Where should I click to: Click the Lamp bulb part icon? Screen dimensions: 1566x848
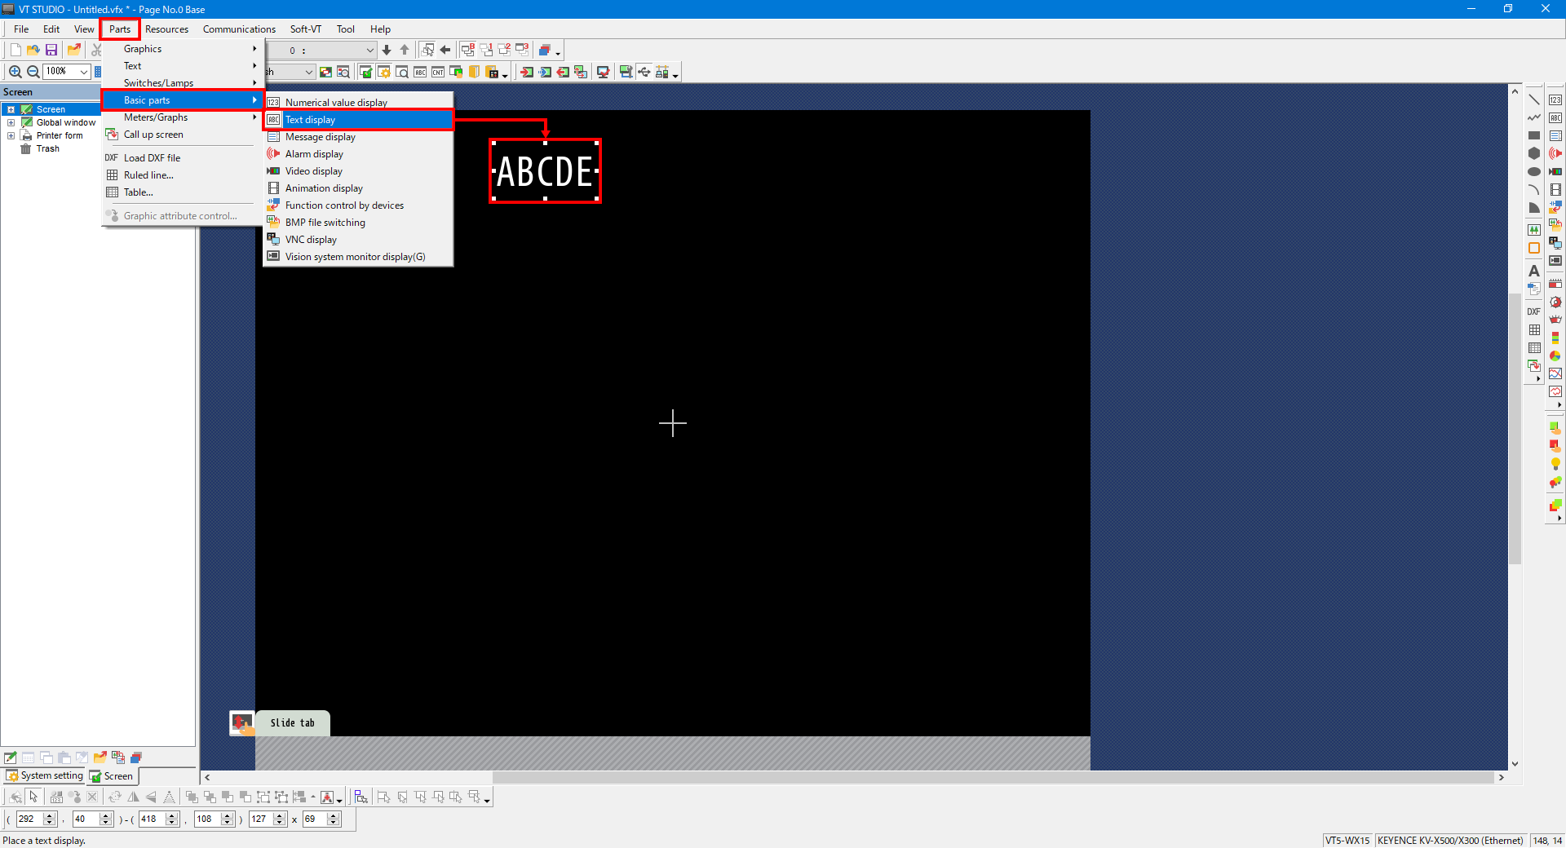tap(1555, 463)
